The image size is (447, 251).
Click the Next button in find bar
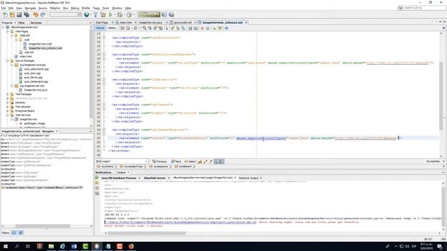click(176, 161)
